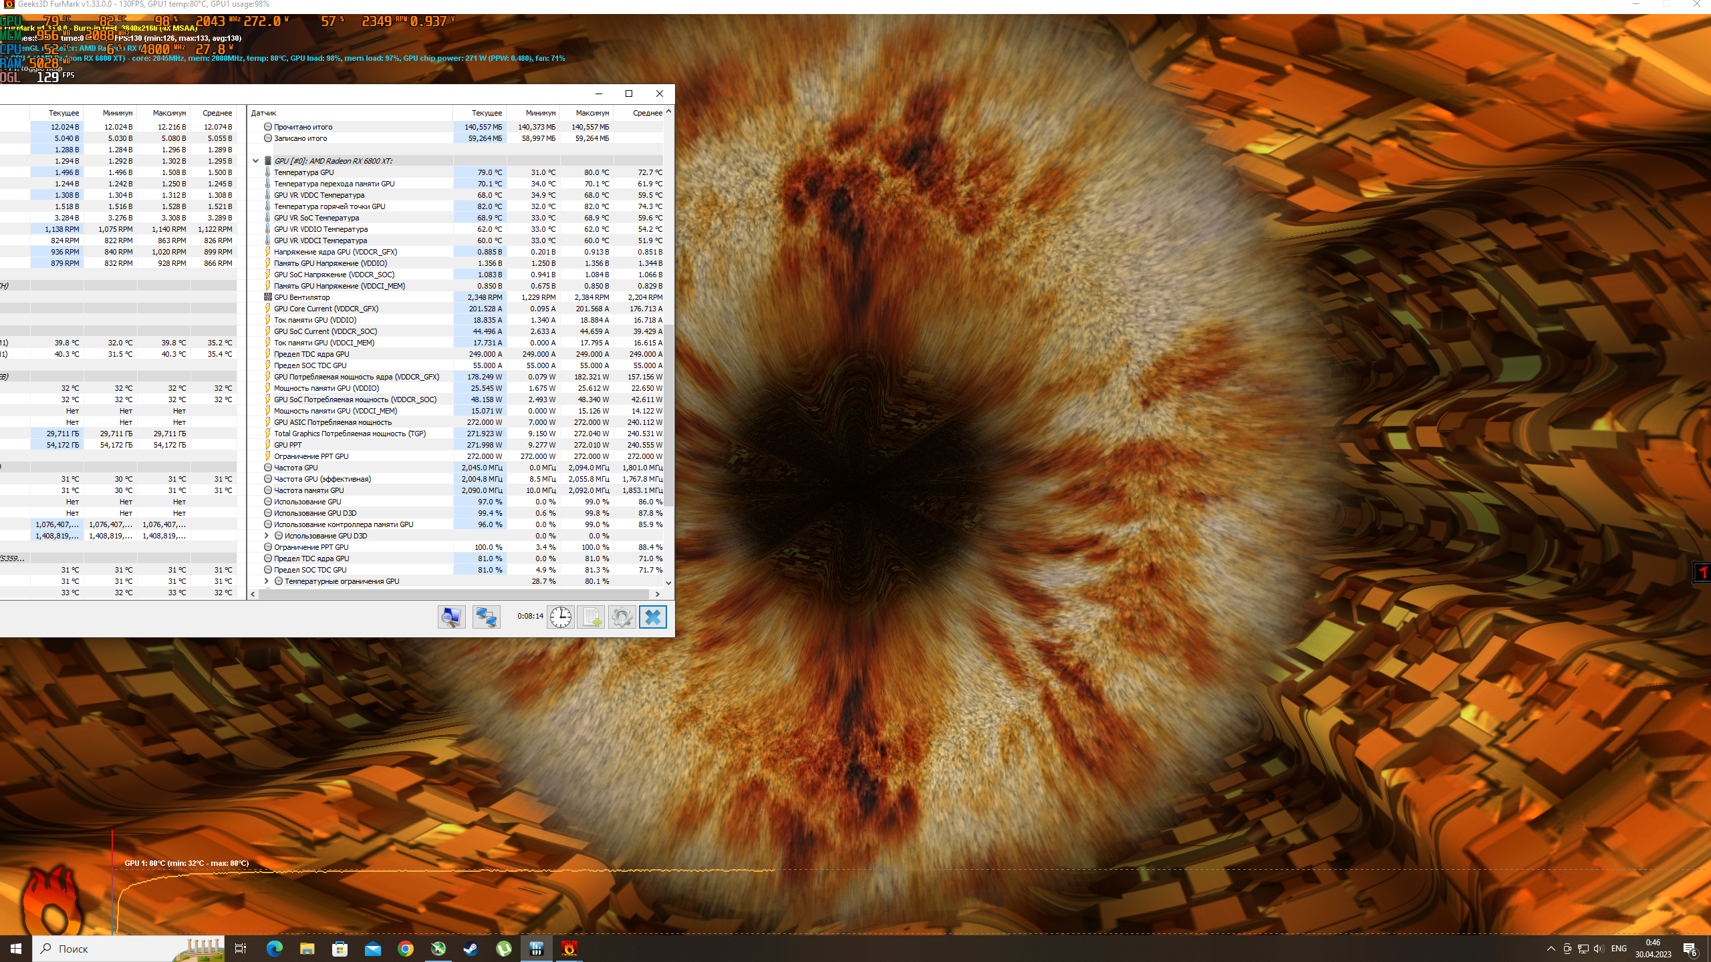Switch to FurMark taskbar icon
This screenshot has width=1711, height=962.
coord(569,949)
